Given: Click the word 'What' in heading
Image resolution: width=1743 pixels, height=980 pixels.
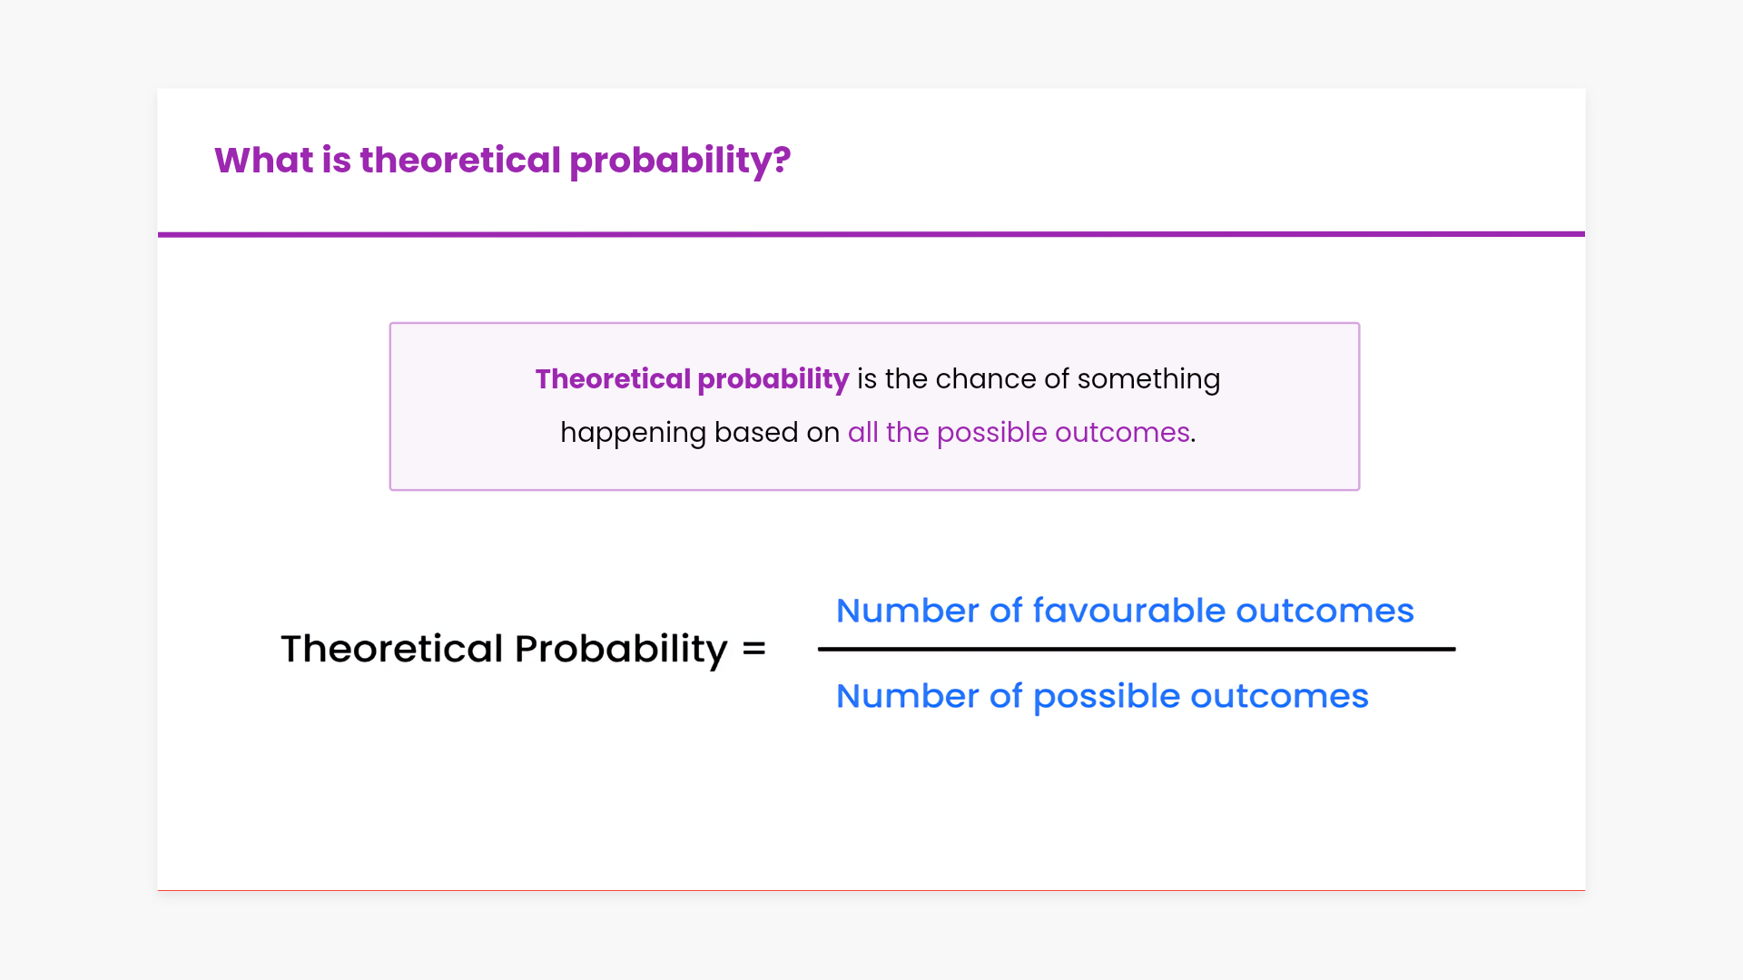Looking at the screenshot, I should (x=263, y=161).
